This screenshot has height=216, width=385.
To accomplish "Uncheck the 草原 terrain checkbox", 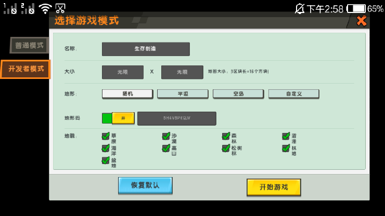I will [x=106, y=137].
